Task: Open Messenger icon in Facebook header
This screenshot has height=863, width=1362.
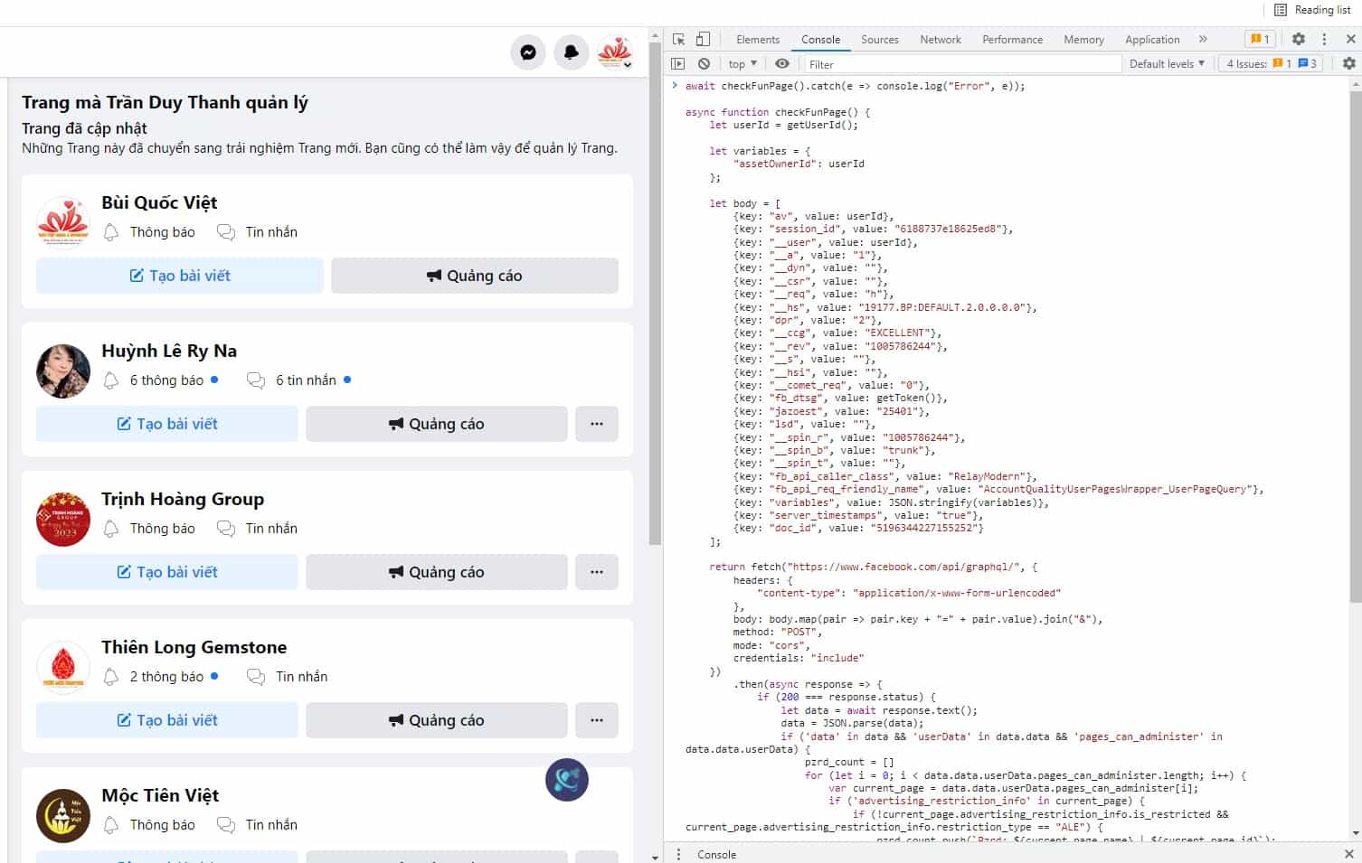Action: [x=528, y=52]
